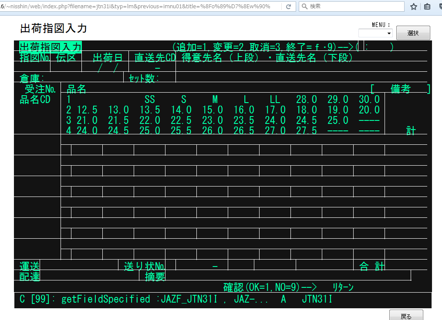Click the 戻る button
The image size is (442, 320).
pyautogui.click(x=406, y=316)
